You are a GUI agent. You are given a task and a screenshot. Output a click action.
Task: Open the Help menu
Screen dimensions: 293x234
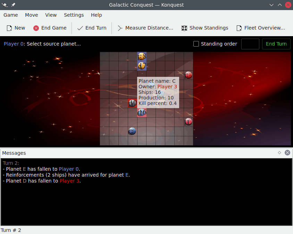click(x=97, y=15)
